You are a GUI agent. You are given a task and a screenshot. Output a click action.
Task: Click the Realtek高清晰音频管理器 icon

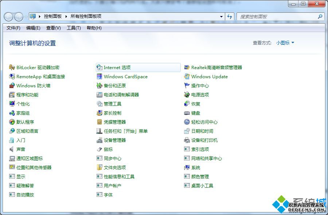click(x=187, y=67)
